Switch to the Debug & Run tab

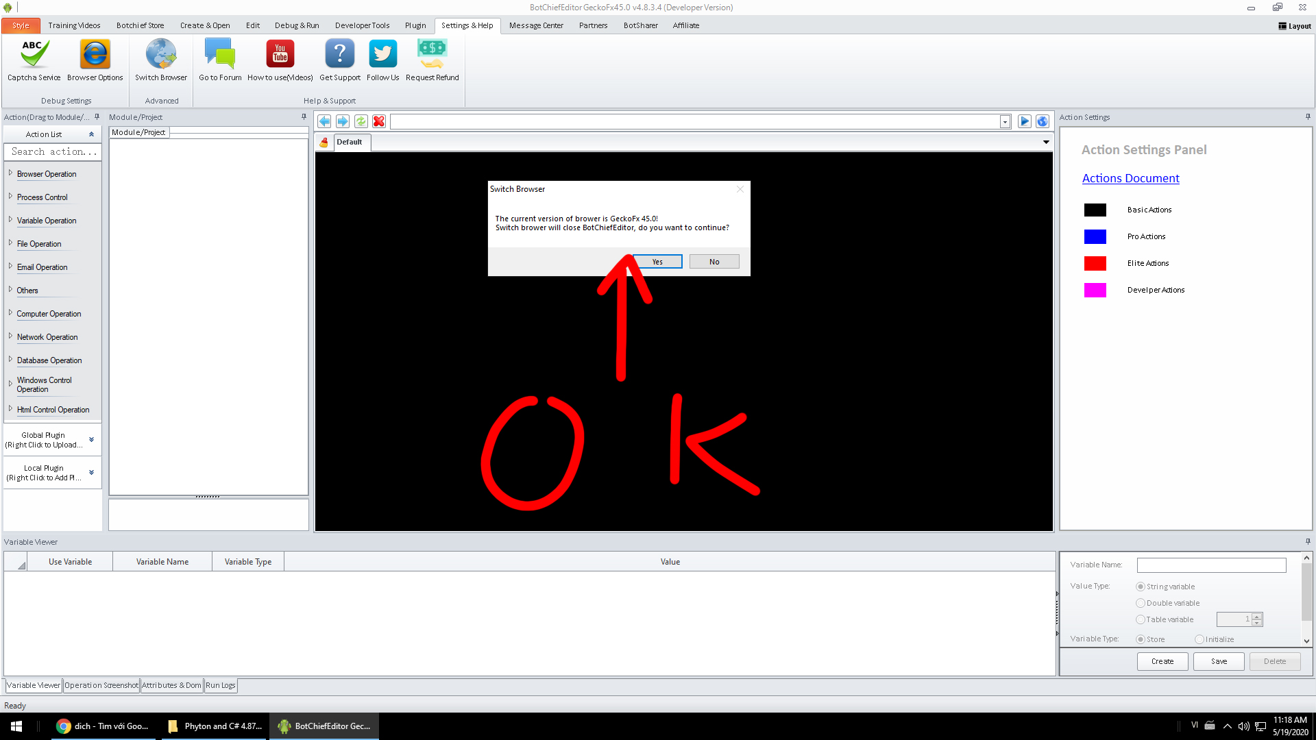click(297, 25)
